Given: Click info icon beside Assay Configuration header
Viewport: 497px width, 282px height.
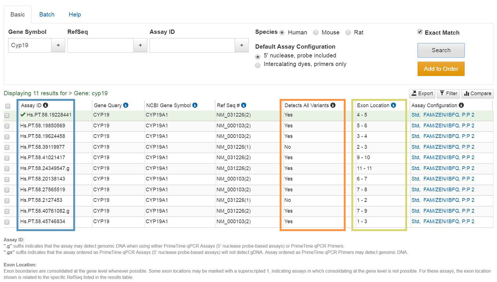Looking at the screenshot, I should pos(461,105).
